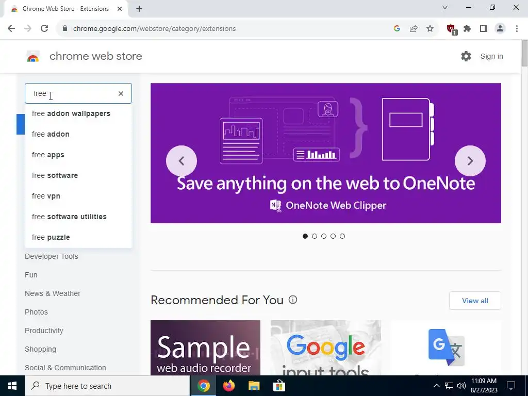Click the forward navigation arrow
Viewport: 528px width, 396px height.
[x=28, y=29]
